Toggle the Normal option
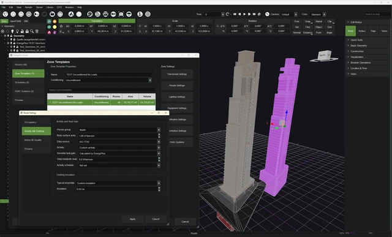 [x=296, y=32]
